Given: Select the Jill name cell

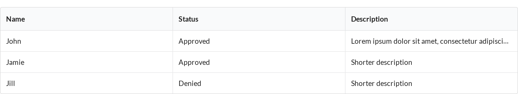Looking at the screenshot, I should tap(87, 83).
